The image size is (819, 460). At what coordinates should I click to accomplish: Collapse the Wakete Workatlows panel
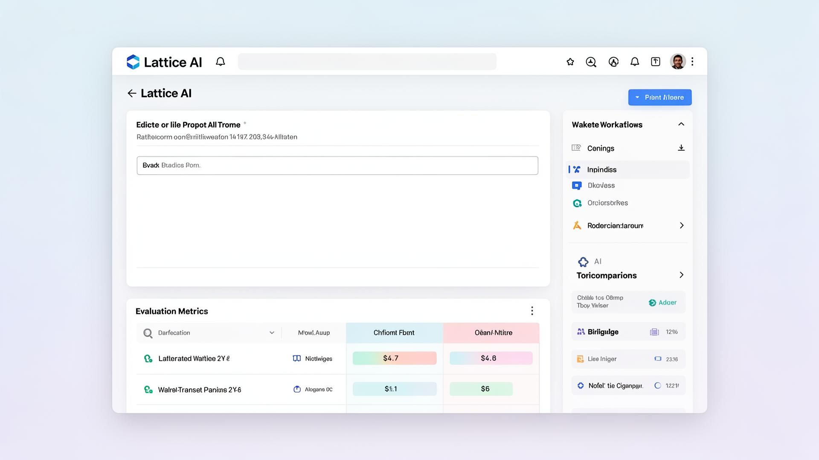click(681, 124)
